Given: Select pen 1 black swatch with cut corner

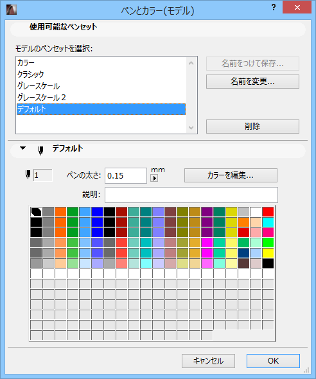Looking at the screenshot, I should pyautogui.click(x=36, y=212).
